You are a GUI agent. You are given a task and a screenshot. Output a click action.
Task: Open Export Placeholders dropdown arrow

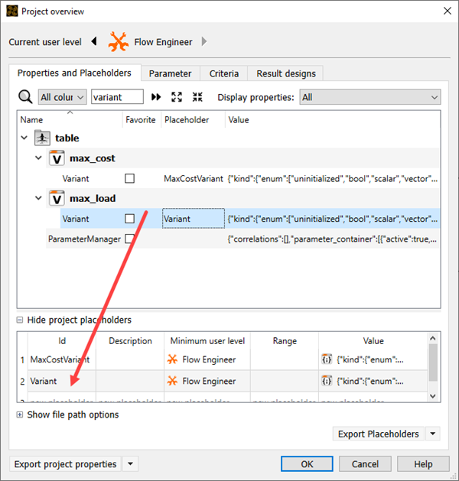pos(433,434)
